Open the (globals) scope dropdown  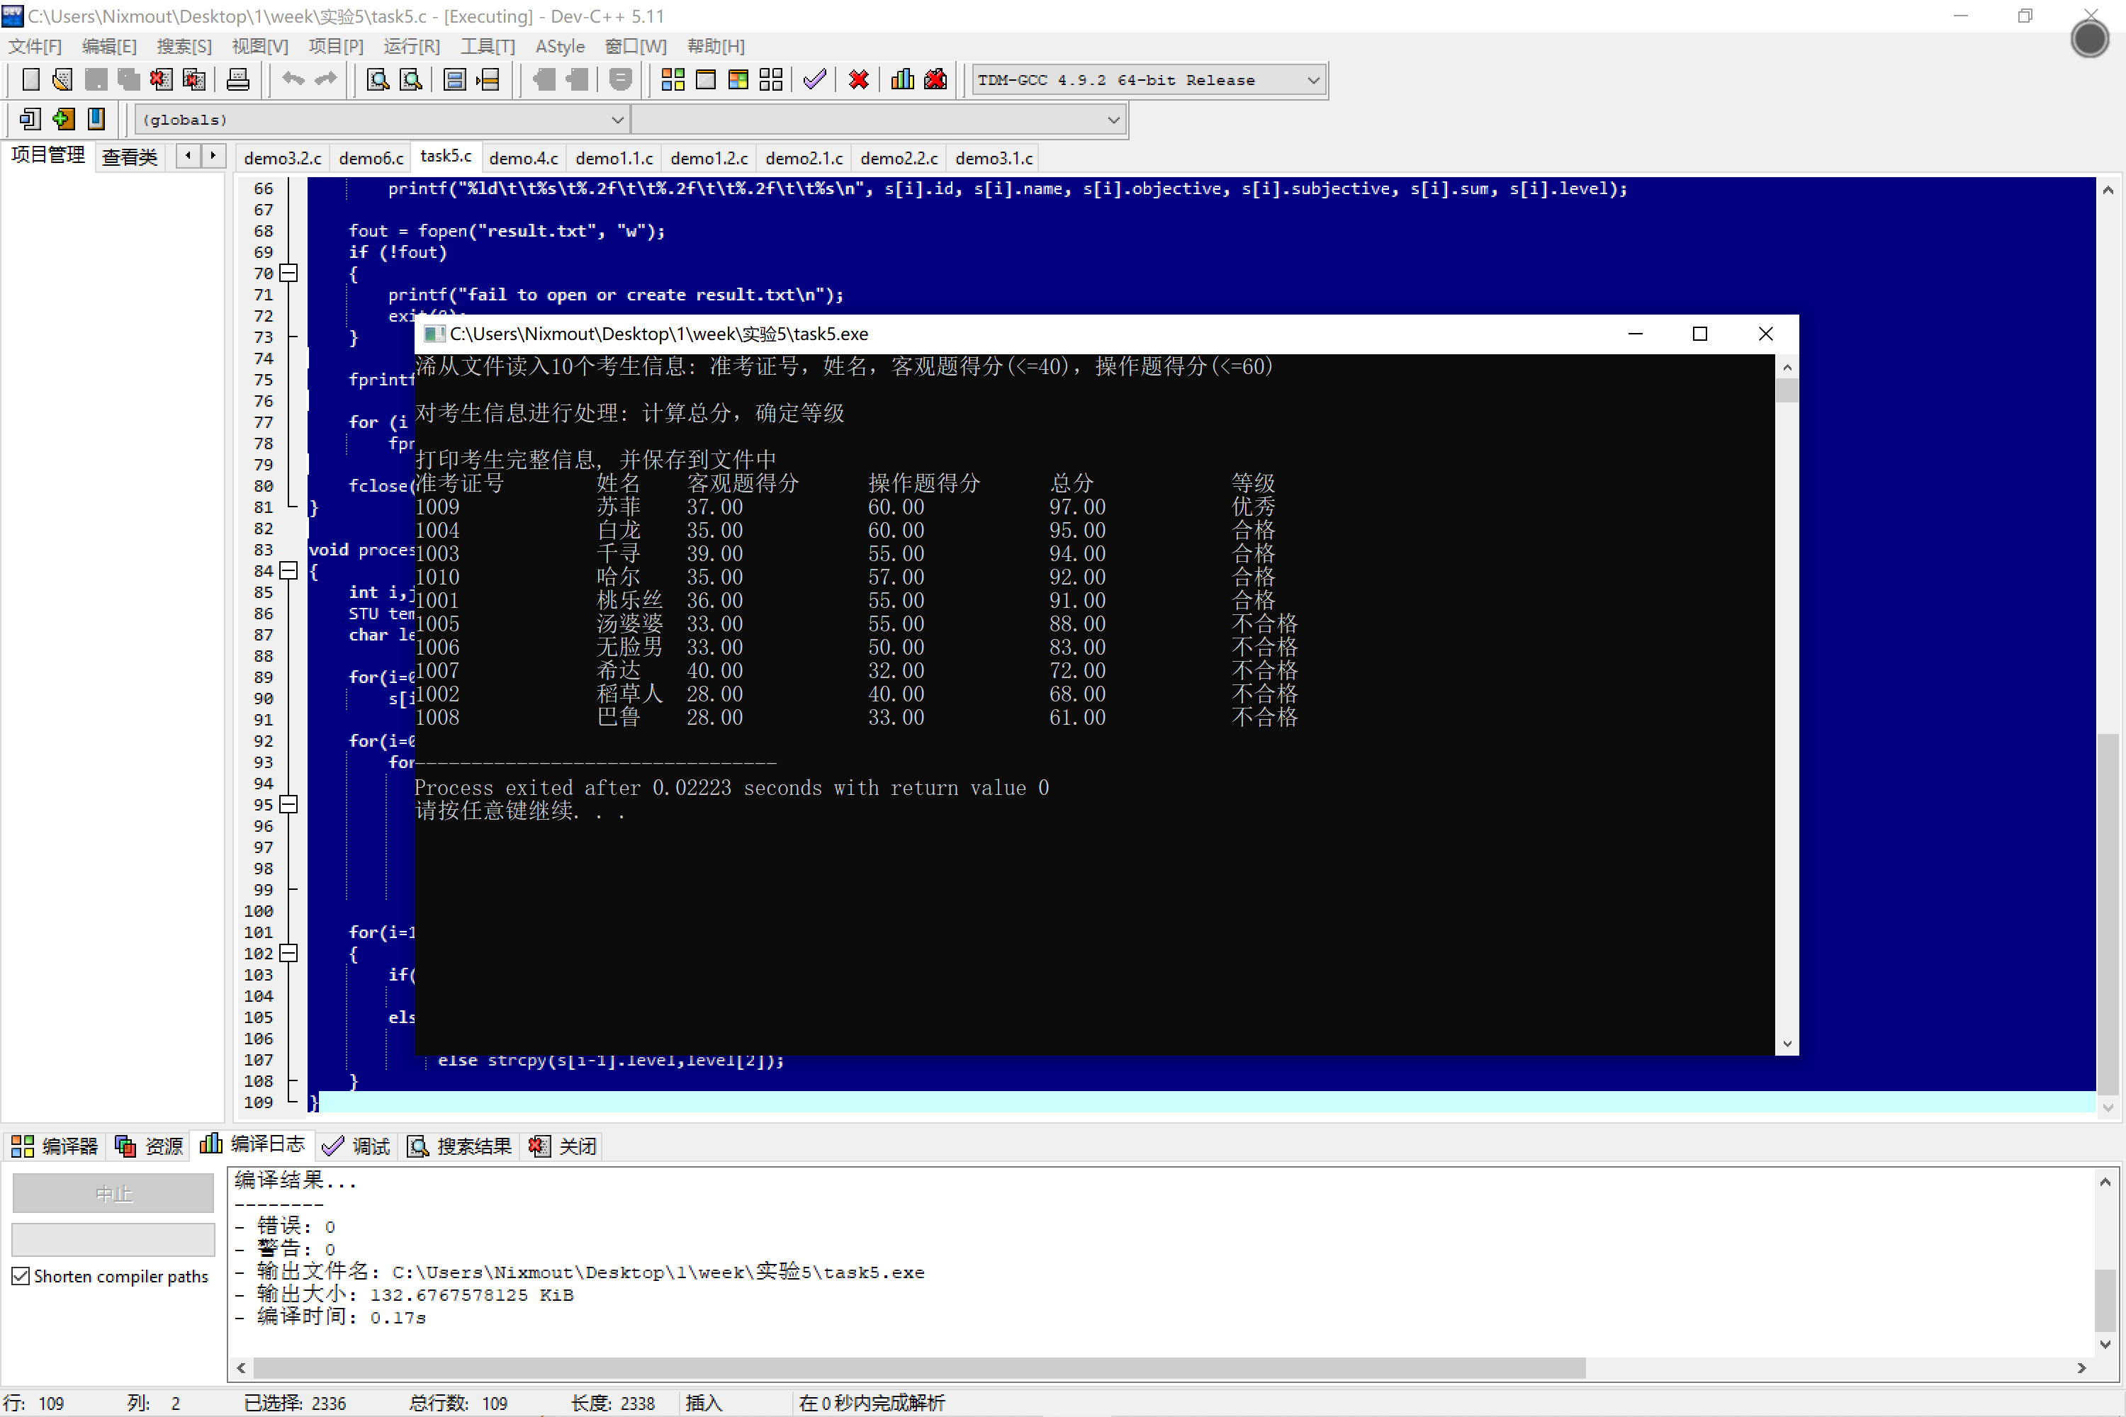click(x=617, y=119)
